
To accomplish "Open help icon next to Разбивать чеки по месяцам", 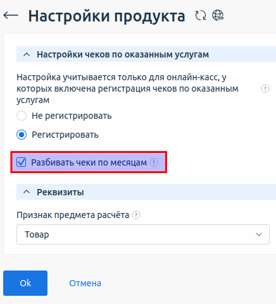I will coord(154,162).
